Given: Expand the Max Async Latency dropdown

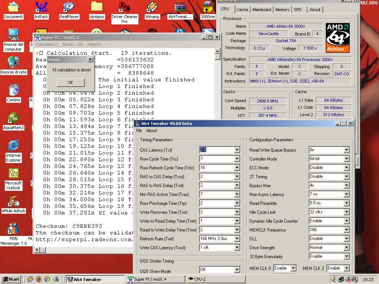Looking at the screenshot, I should (x=346, y=195).
